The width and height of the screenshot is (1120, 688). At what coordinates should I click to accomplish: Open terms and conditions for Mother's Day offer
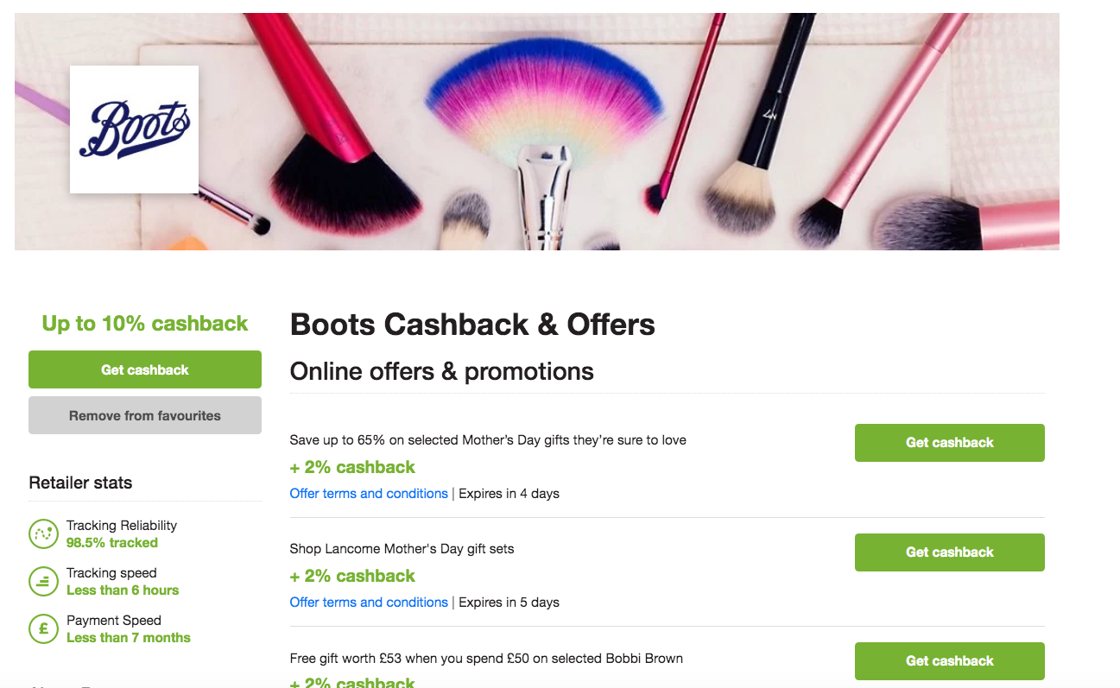(x=369, y=493)
